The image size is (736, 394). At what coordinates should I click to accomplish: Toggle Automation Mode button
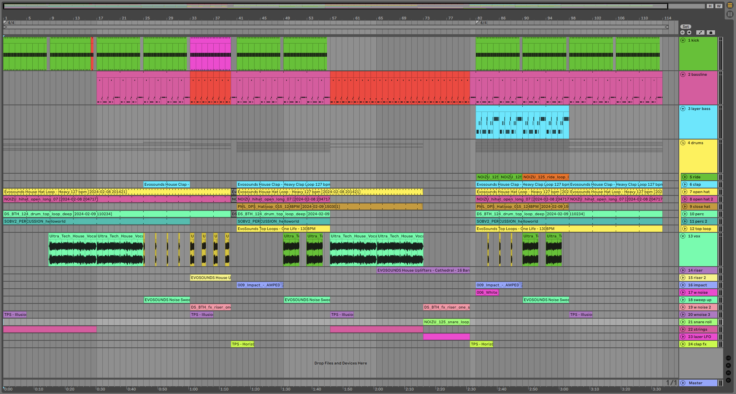[x=700, y=33]
